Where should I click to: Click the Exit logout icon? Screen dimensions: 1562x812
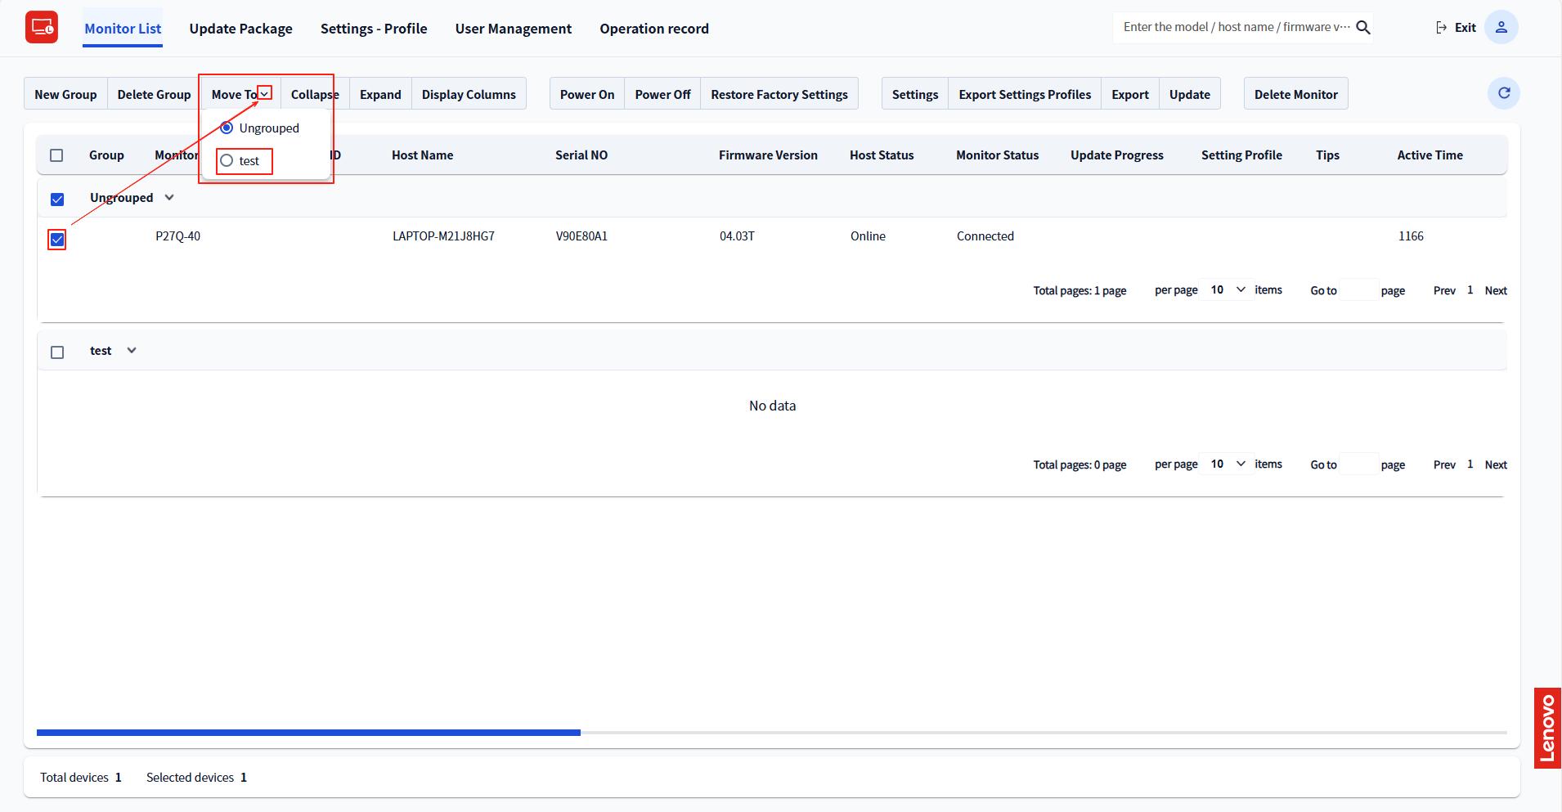pyautogui.click(x=1441, y=28)
